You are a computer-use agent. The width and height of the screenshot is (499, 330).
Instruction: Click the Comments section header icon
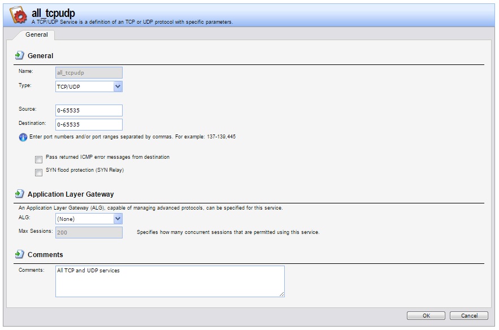(x=19, y=254)
